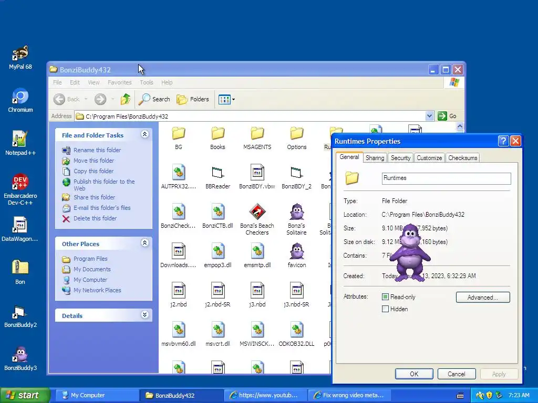Open the Embarcadero Dev-C++ desktop icon

(x=20, y=189)
